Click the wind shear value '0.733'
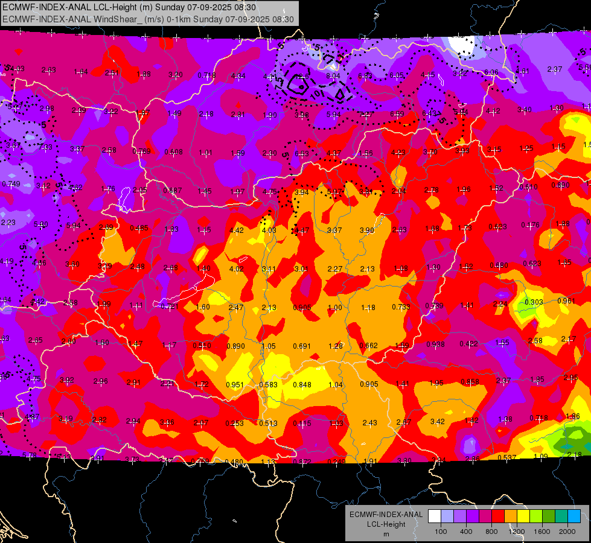This screenshot has height=543, width=591. [x=401, y=306]
